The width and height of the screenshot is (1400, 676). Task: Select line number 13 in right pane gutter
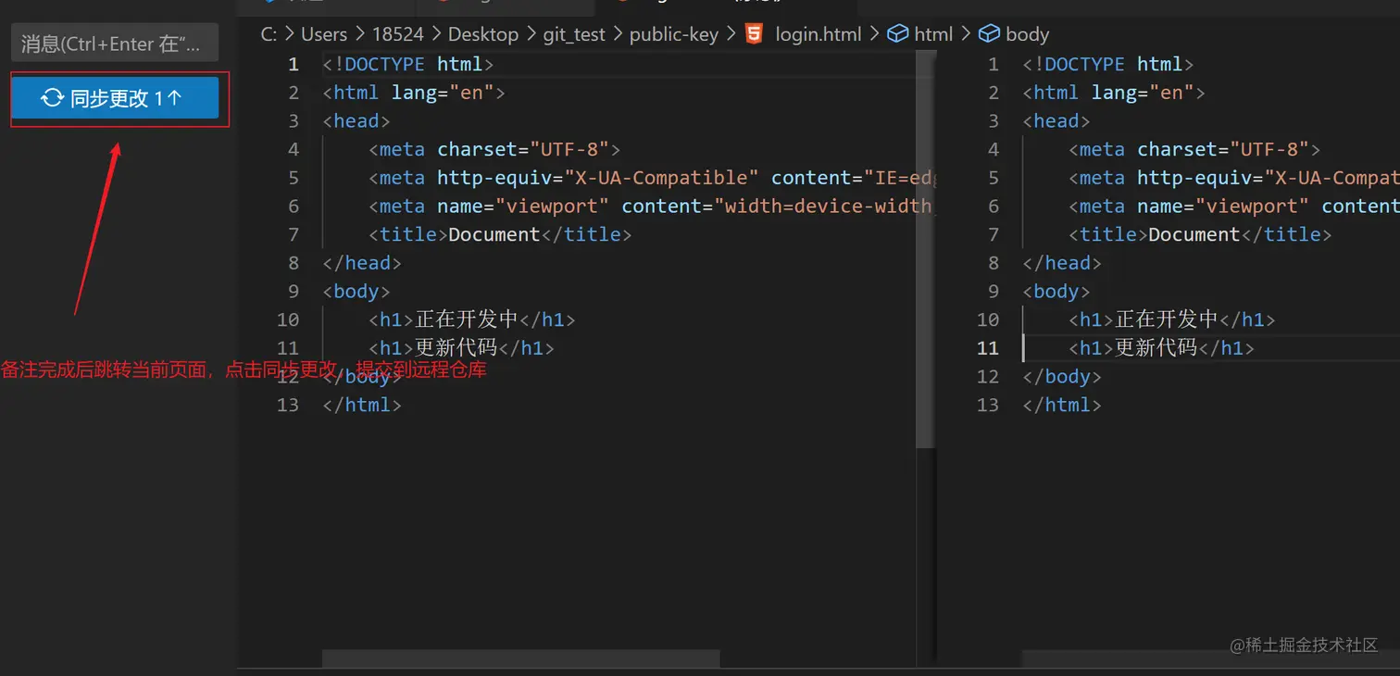pos(988,405)
